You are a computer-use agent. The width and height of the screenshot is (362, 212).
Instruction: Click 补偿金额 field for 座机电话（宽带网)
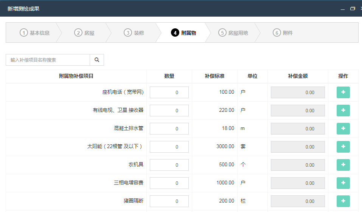298,92
